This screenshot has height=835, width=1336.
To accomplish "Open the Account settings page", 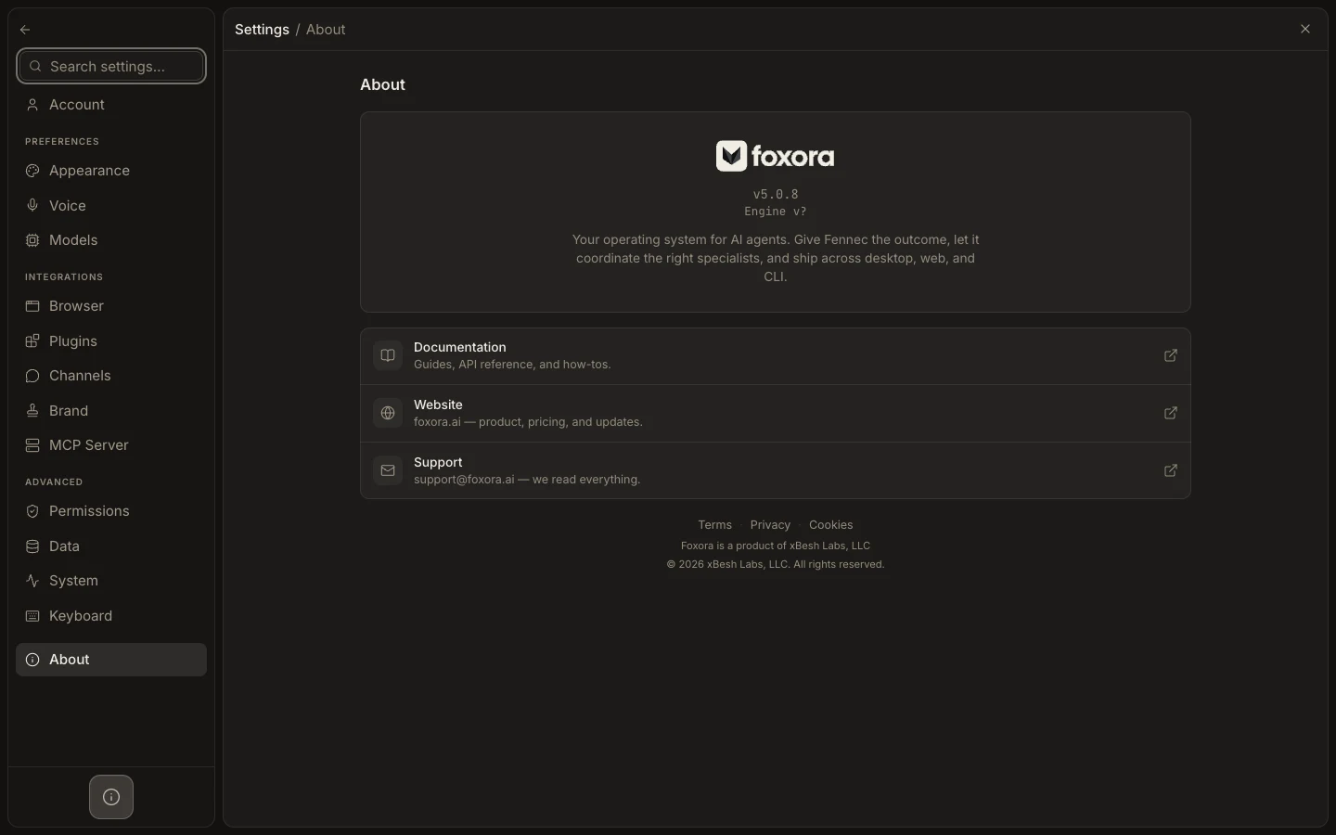I will (x=111, y=105).
